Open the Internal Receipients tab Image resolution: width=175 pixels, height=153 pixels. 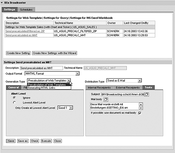[x=99, y=87]
